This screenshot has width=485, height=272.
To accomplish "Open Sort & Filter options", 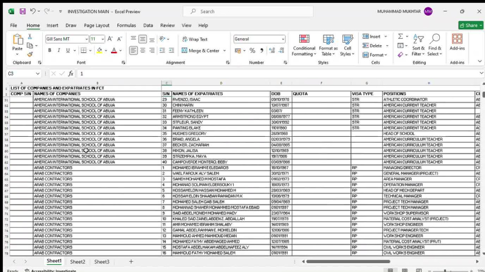I will coord(418,46).
